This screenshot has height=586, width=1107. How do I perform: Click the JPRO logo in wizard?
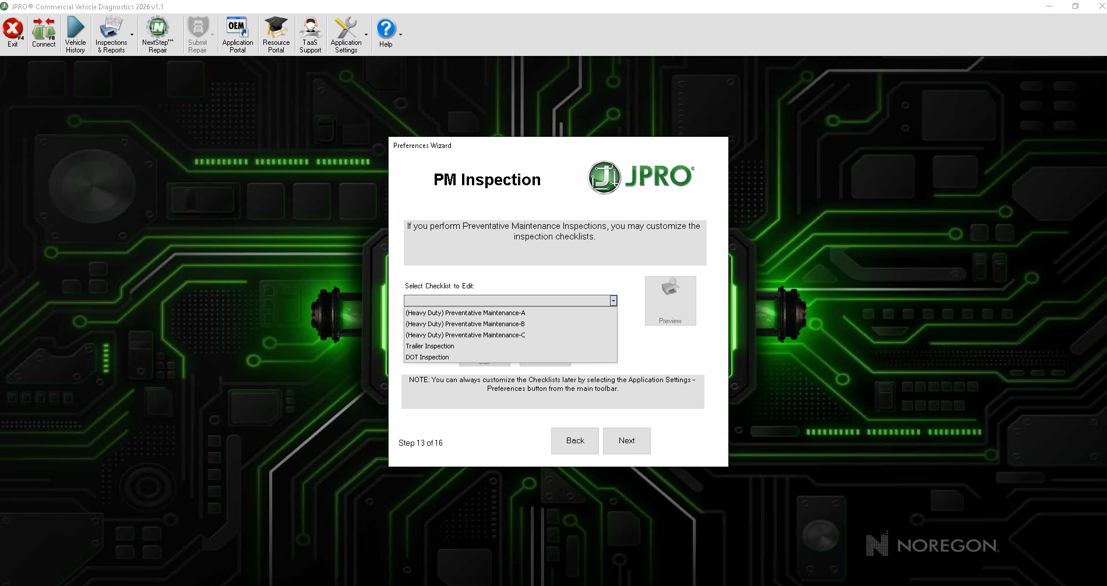641,177
